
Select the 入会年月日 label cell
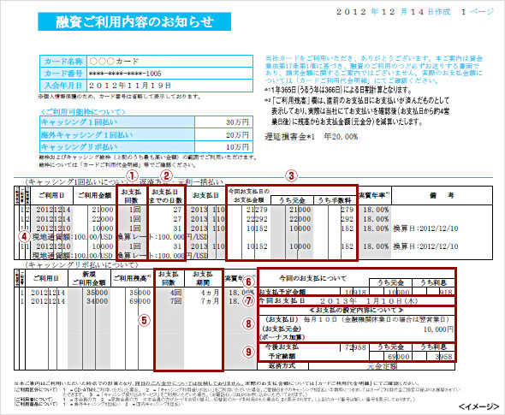pos(63,86)
